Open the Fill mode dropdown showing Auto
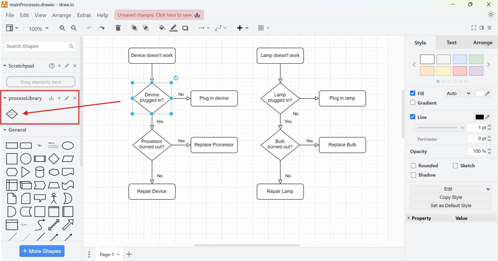 pyautogui.click(x=458, y=93)
